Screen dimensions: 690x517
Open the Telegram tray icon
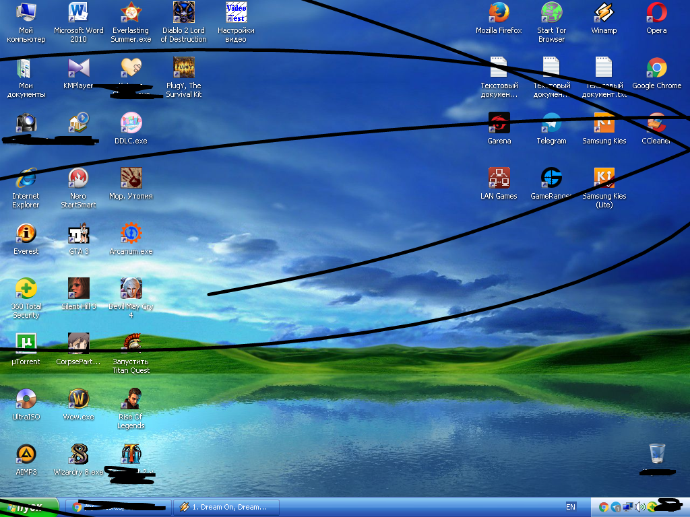coord(616,508)
